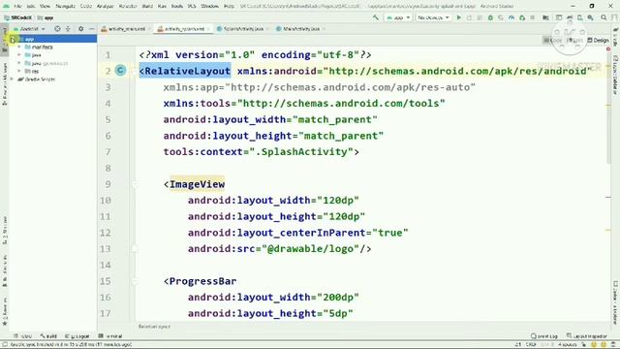Expand the java folder arrow
The width and height of the screenshot is (620, 349).
19,55
